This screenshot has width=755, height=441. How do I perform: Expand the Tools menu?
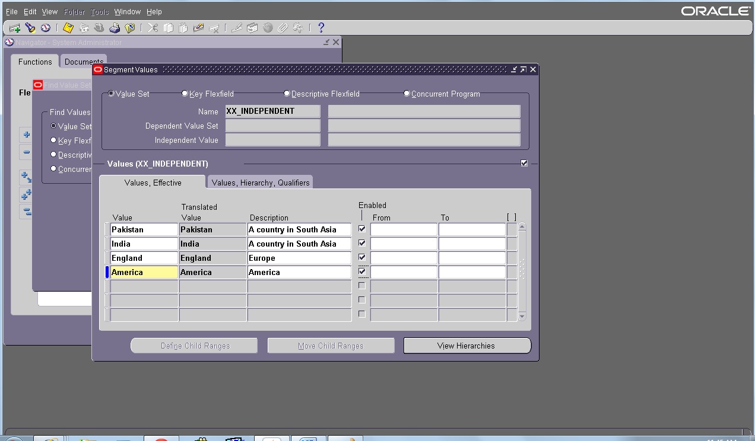click(x=99, y=11)
